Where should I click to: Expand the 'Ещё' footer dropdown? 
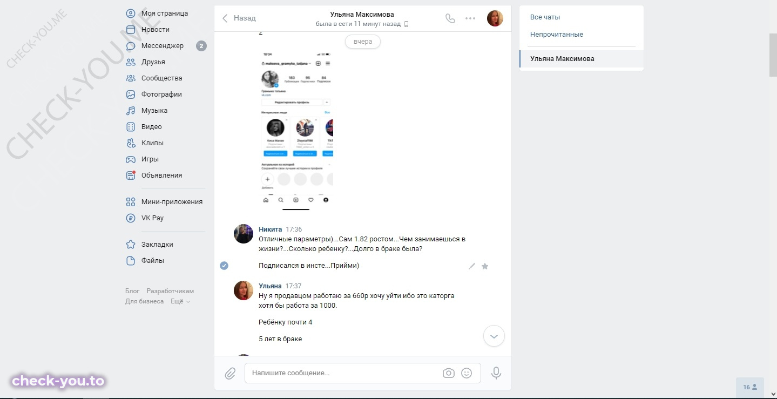point(180,301)
